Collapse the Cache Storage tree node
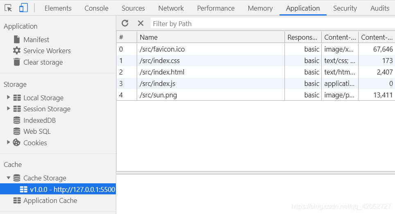The image size is (395, 214). click(8, 178)
